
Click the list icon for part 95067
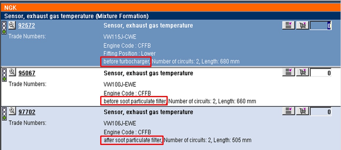coord(289,73)
